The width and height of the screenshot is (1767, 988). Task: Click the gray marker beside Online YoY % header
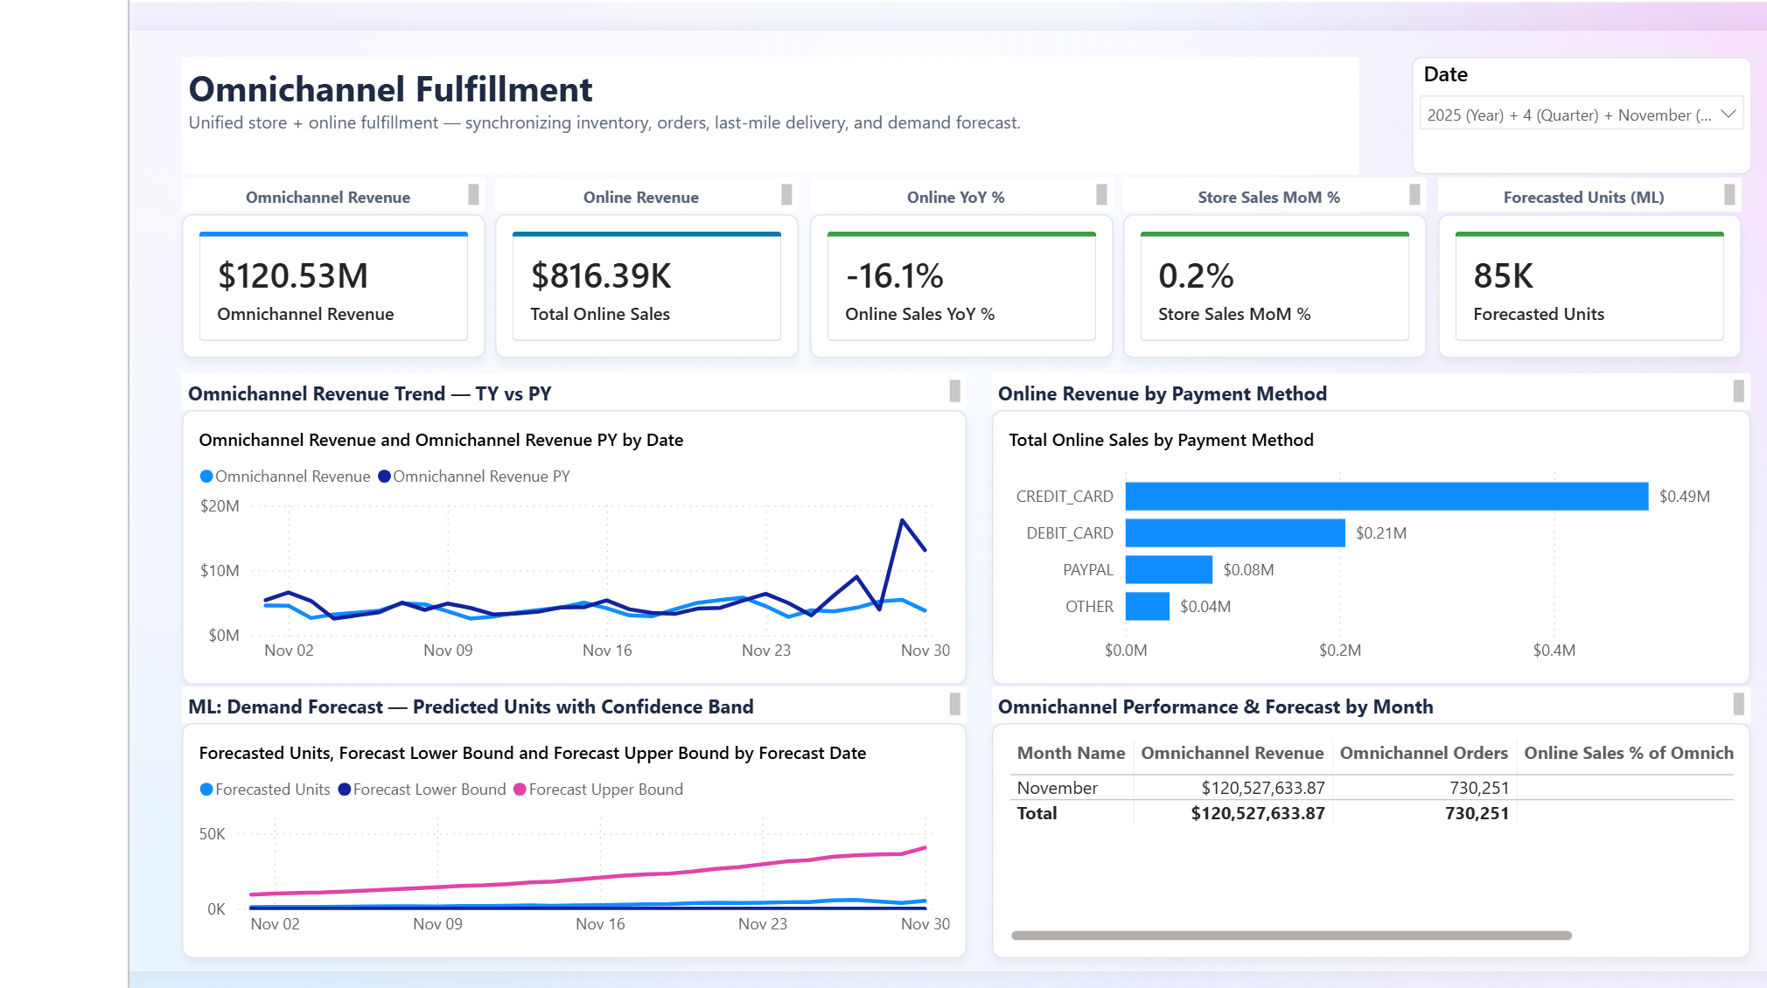(x=1101, y=194)
